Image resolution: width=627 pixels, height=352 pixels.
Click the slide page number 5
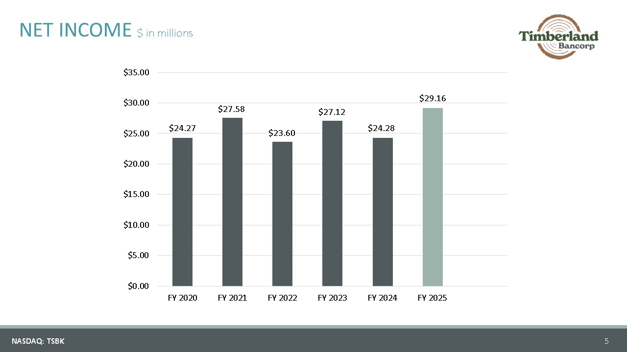606,341
